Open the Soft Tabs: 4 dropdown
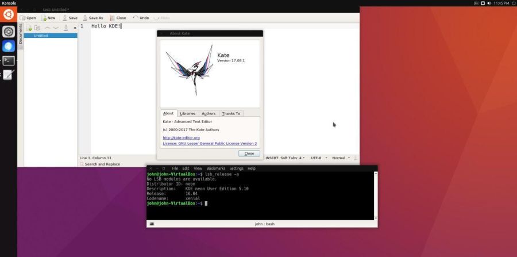 point(292,158)
